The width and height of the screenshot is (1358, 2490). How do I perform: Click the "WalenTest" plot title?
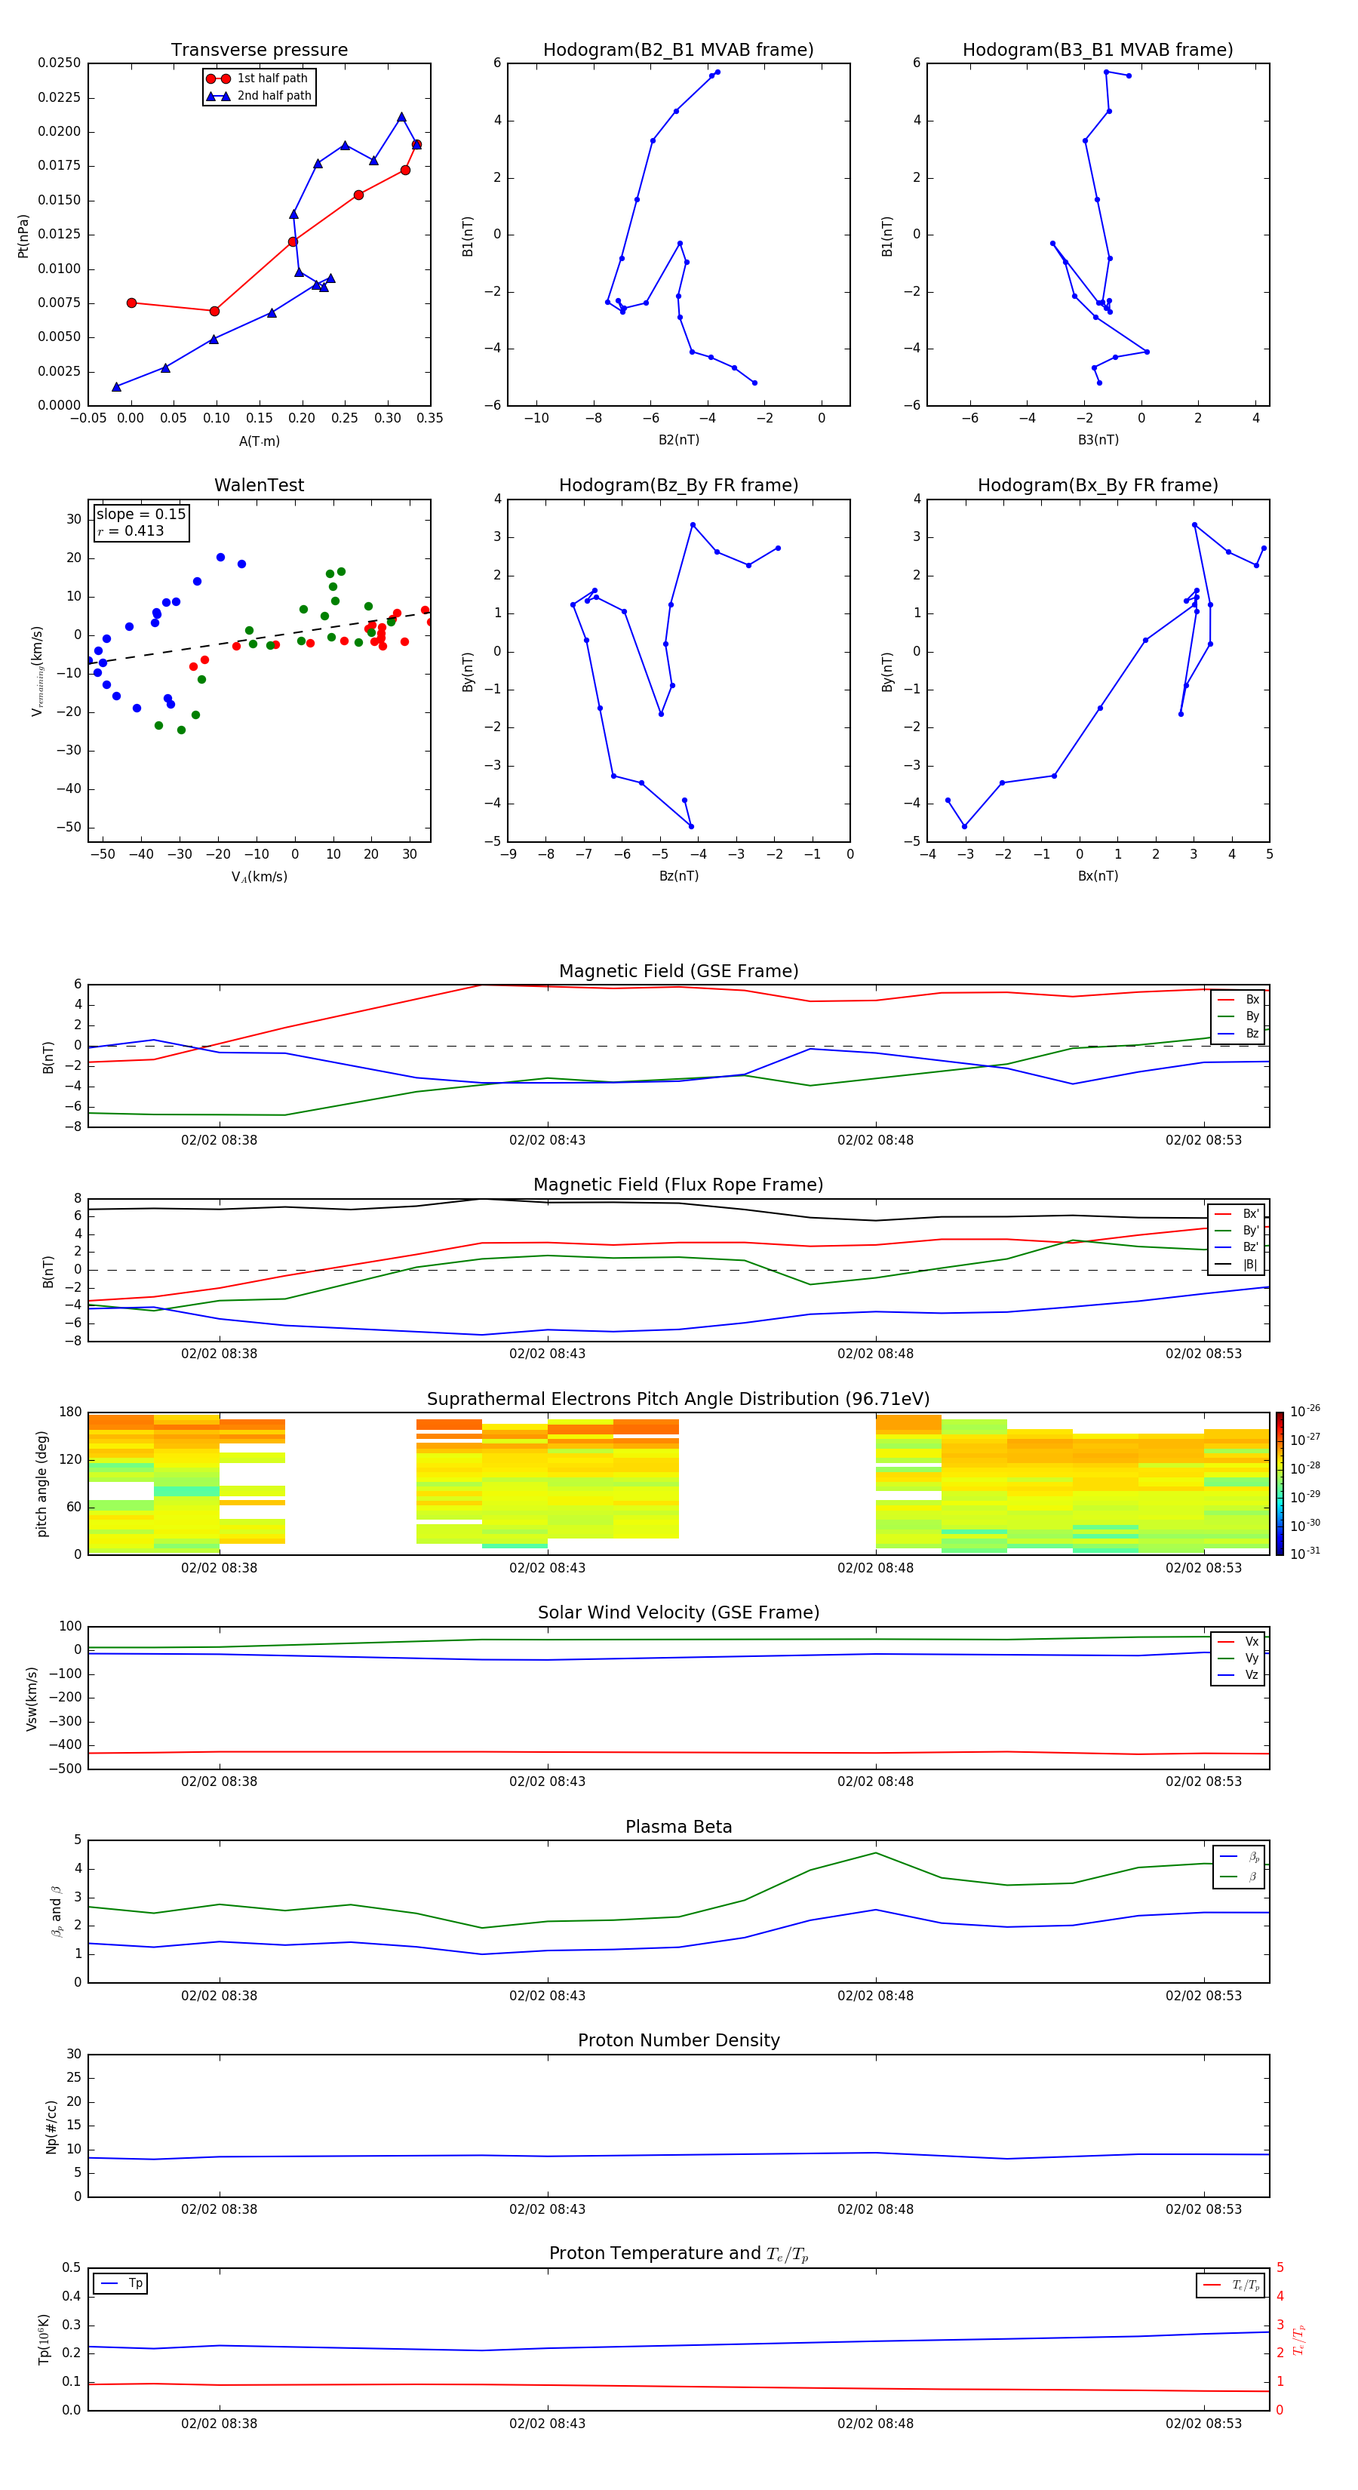coord(259,485)
